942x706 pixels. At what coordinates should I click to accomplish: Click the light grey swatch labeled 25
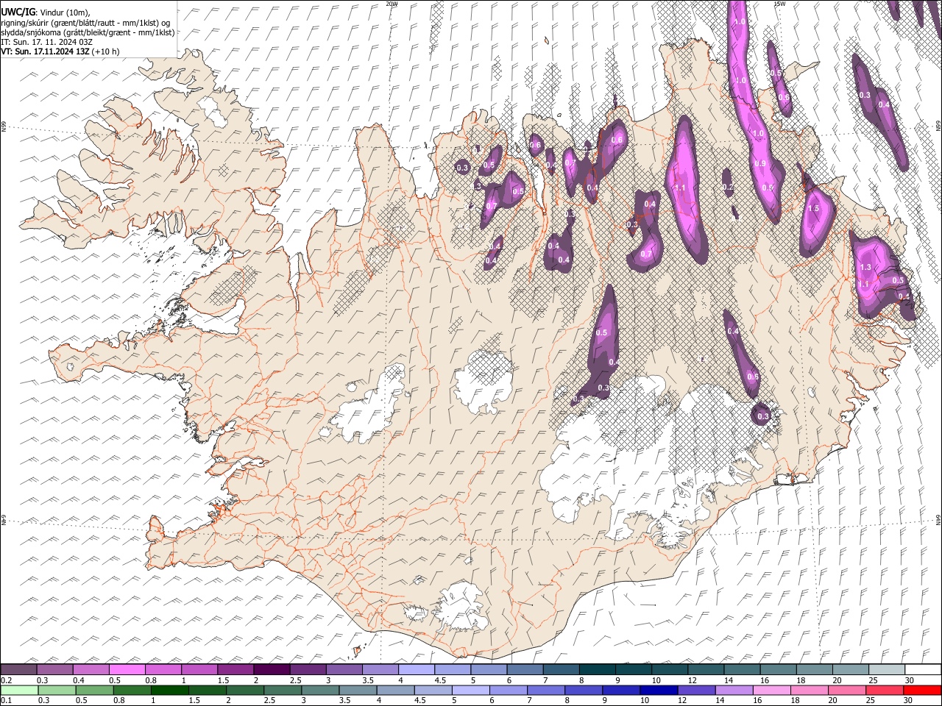click(887, 669)
